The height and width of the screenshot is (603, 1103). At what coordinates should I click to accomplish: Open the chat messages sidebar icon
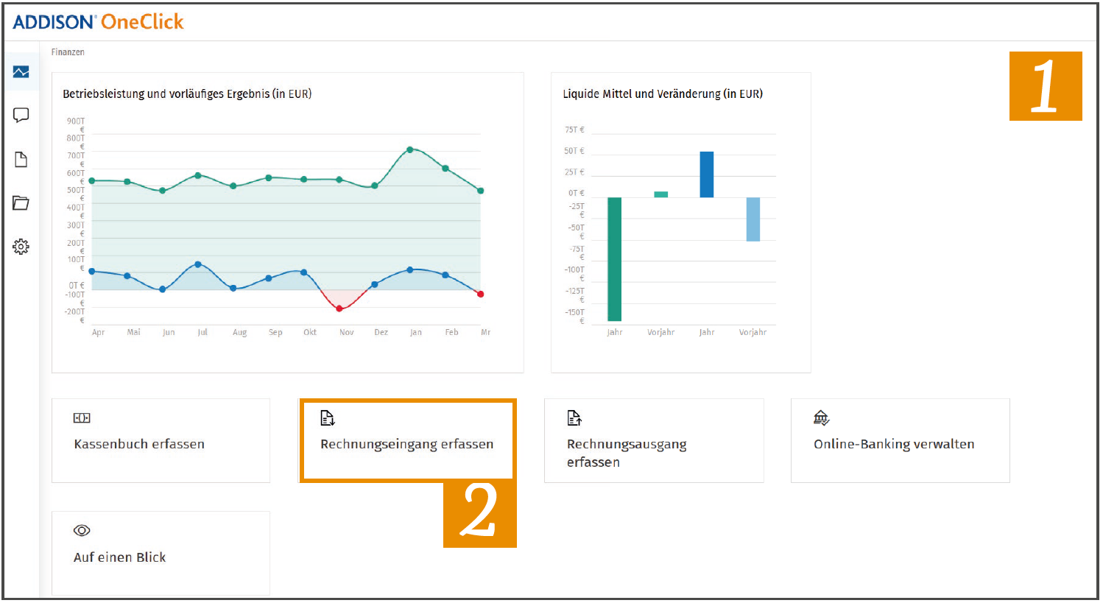pos(21,115)
